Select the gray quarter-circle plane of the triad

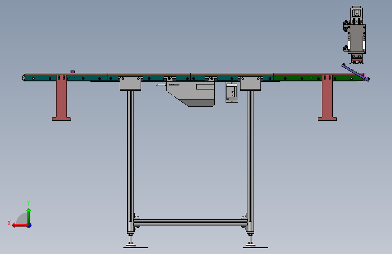pos(22,218)
